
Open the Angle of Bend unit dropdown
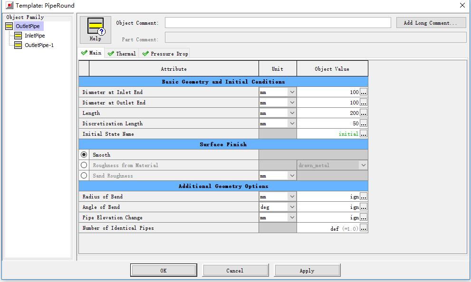[292, 207]
